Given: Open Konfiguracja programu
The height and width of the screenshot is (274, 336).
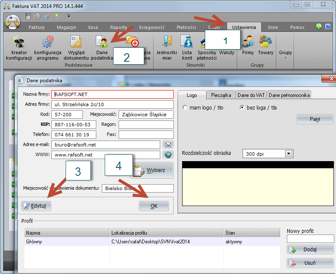Looking at the screenshot, I should pos(48,48).
